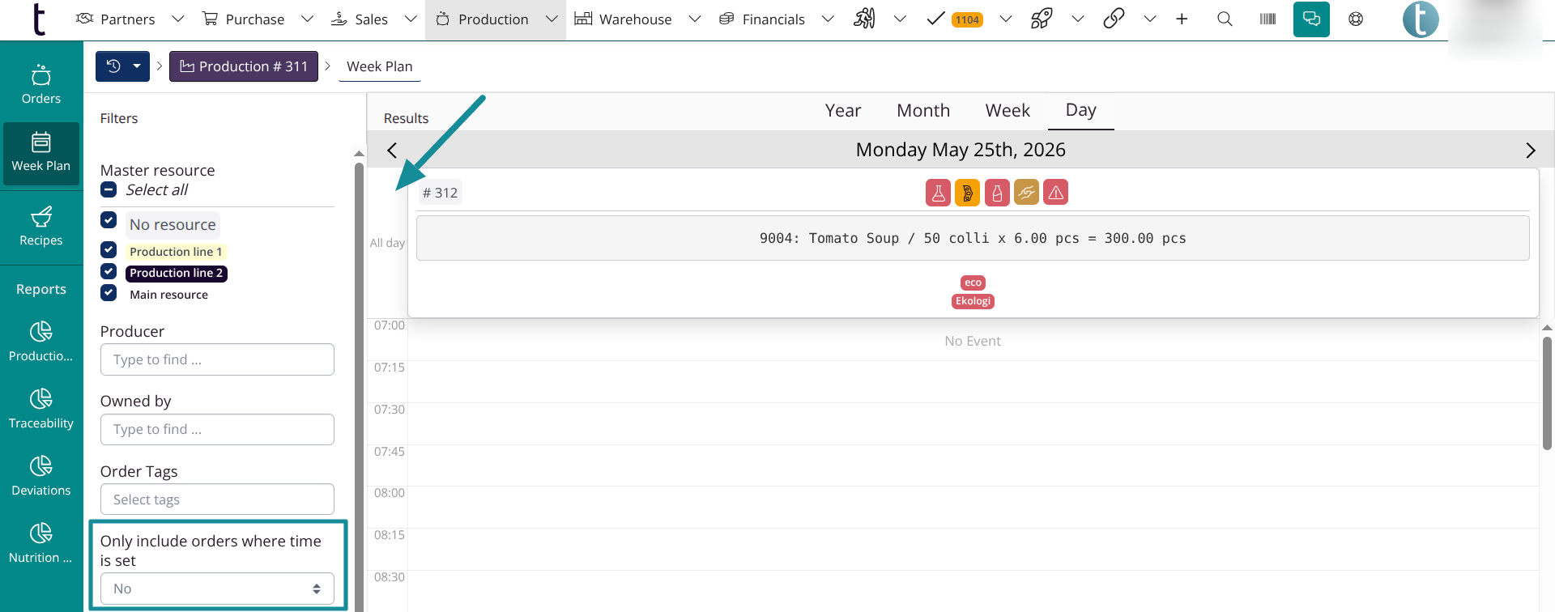The image size is (1555, 612).
Task: Click the rocket icon in top bar
Action: [1042, 19]
